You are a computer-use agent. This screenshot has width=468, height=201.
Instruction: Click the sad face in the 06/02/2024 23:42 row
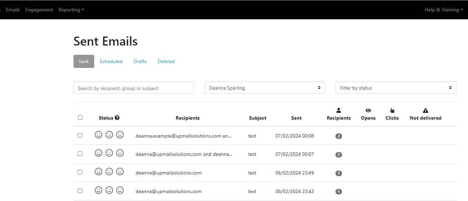point(120,190)
